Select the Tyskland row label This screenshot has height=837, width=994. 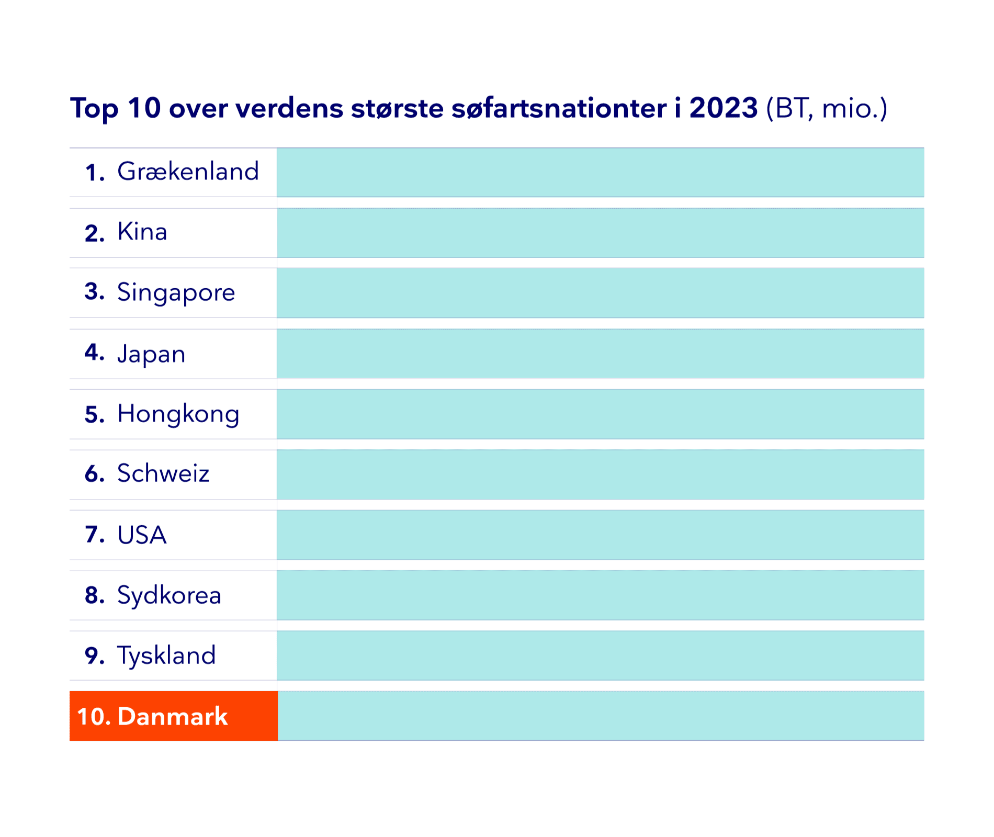point(166,655)
